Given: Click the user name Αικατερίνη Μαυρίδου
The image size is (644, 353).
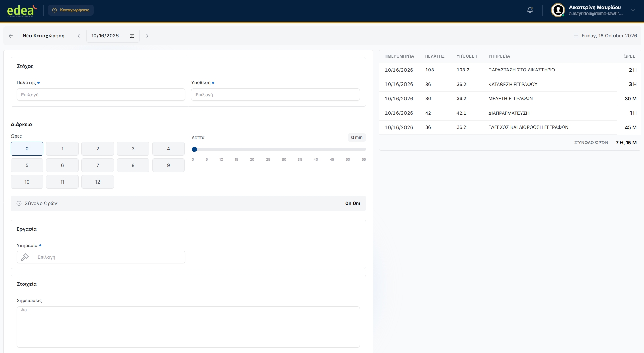Looking at the screenshot, I should tap(595, 7).
